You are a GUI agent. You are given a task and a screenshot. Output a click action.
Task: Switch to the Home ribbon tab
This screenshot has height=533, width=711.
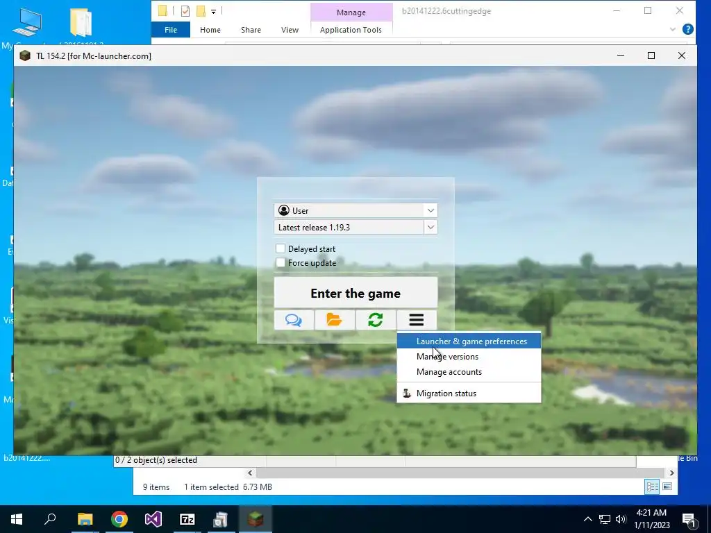(x=210, y=29)
